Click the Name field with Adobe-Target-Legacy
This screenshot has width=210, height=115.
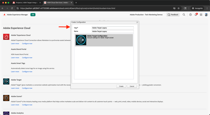pyautogui.click(x=113, y=31)
